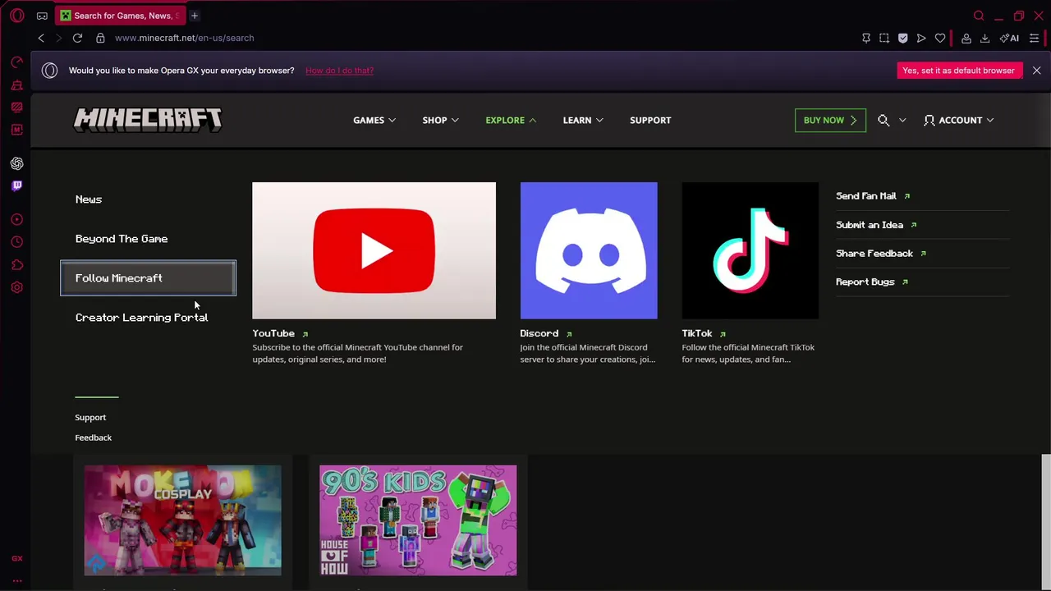The width and height of the screenshot is (1051, 591).
Task: Reload the current page
Action: pyautogui.click(x=77, y=38)
